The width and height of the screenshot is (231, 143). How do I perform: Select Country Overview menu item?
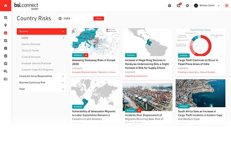(31, 44)
